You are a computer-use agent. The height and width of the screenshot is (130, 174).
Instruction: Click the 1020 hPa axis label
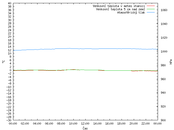coord(164,38)
